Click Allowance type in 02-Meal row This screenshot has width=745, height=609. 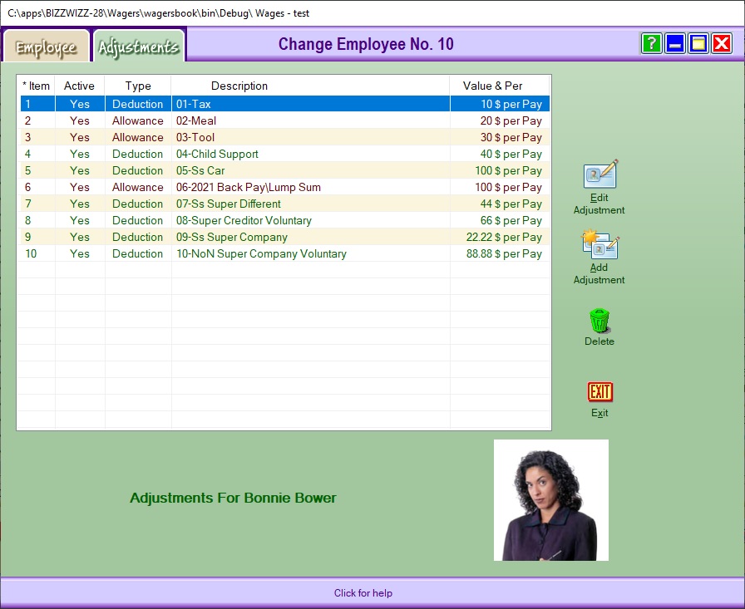pos(138,120)
